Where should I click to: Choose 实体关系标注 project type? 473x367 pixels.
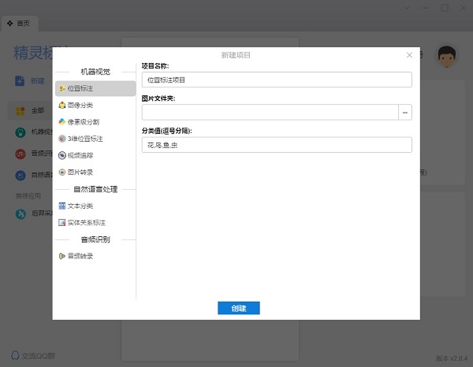click(x=85, y=222)
